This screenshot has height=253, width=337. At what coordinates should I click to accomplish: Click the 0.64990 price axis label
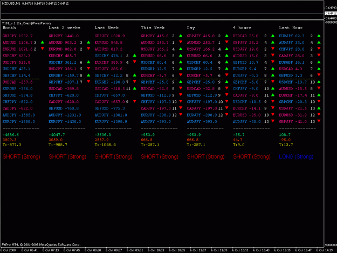pos(331,8)
